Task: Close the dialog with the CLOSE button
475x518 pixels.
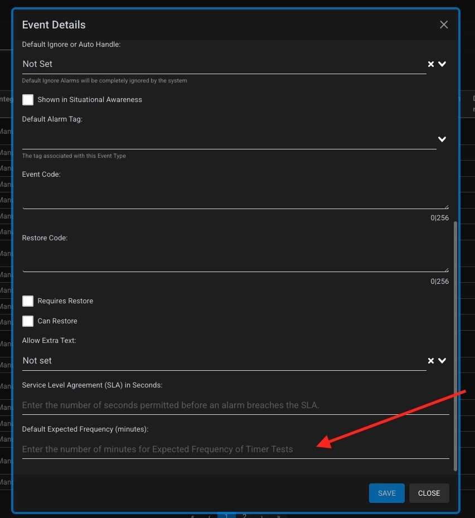Action: (x=429, y=493)
